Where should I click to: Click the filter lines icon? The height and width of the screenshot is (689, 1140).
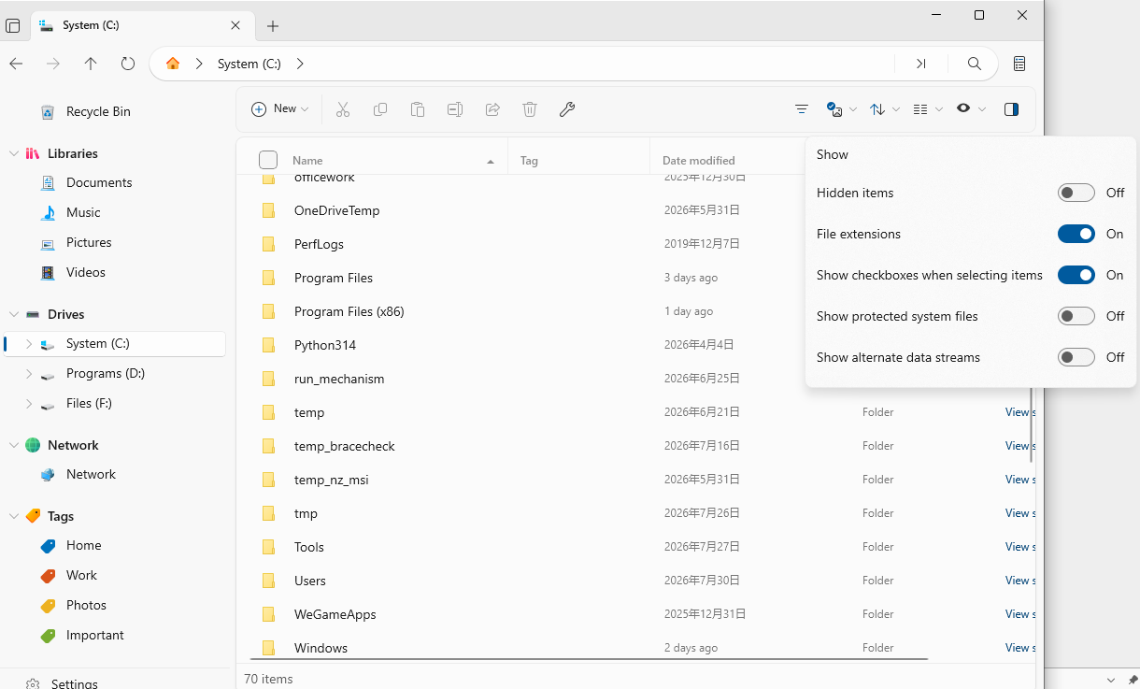[802, 109]
